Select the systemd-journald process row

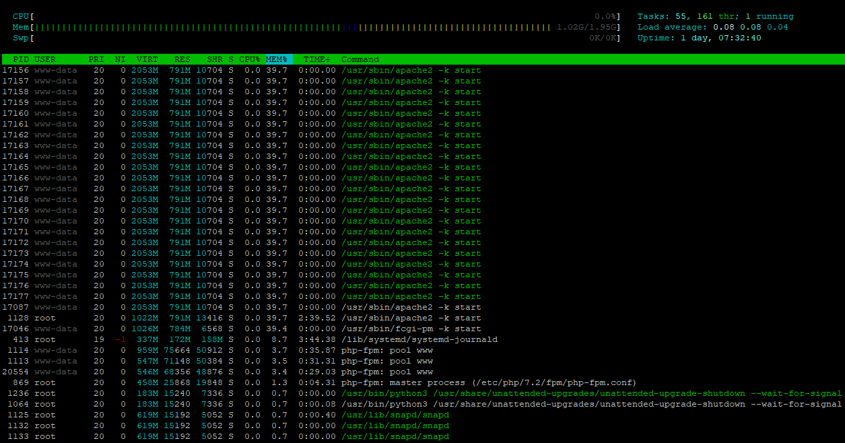tap(422, 339)
